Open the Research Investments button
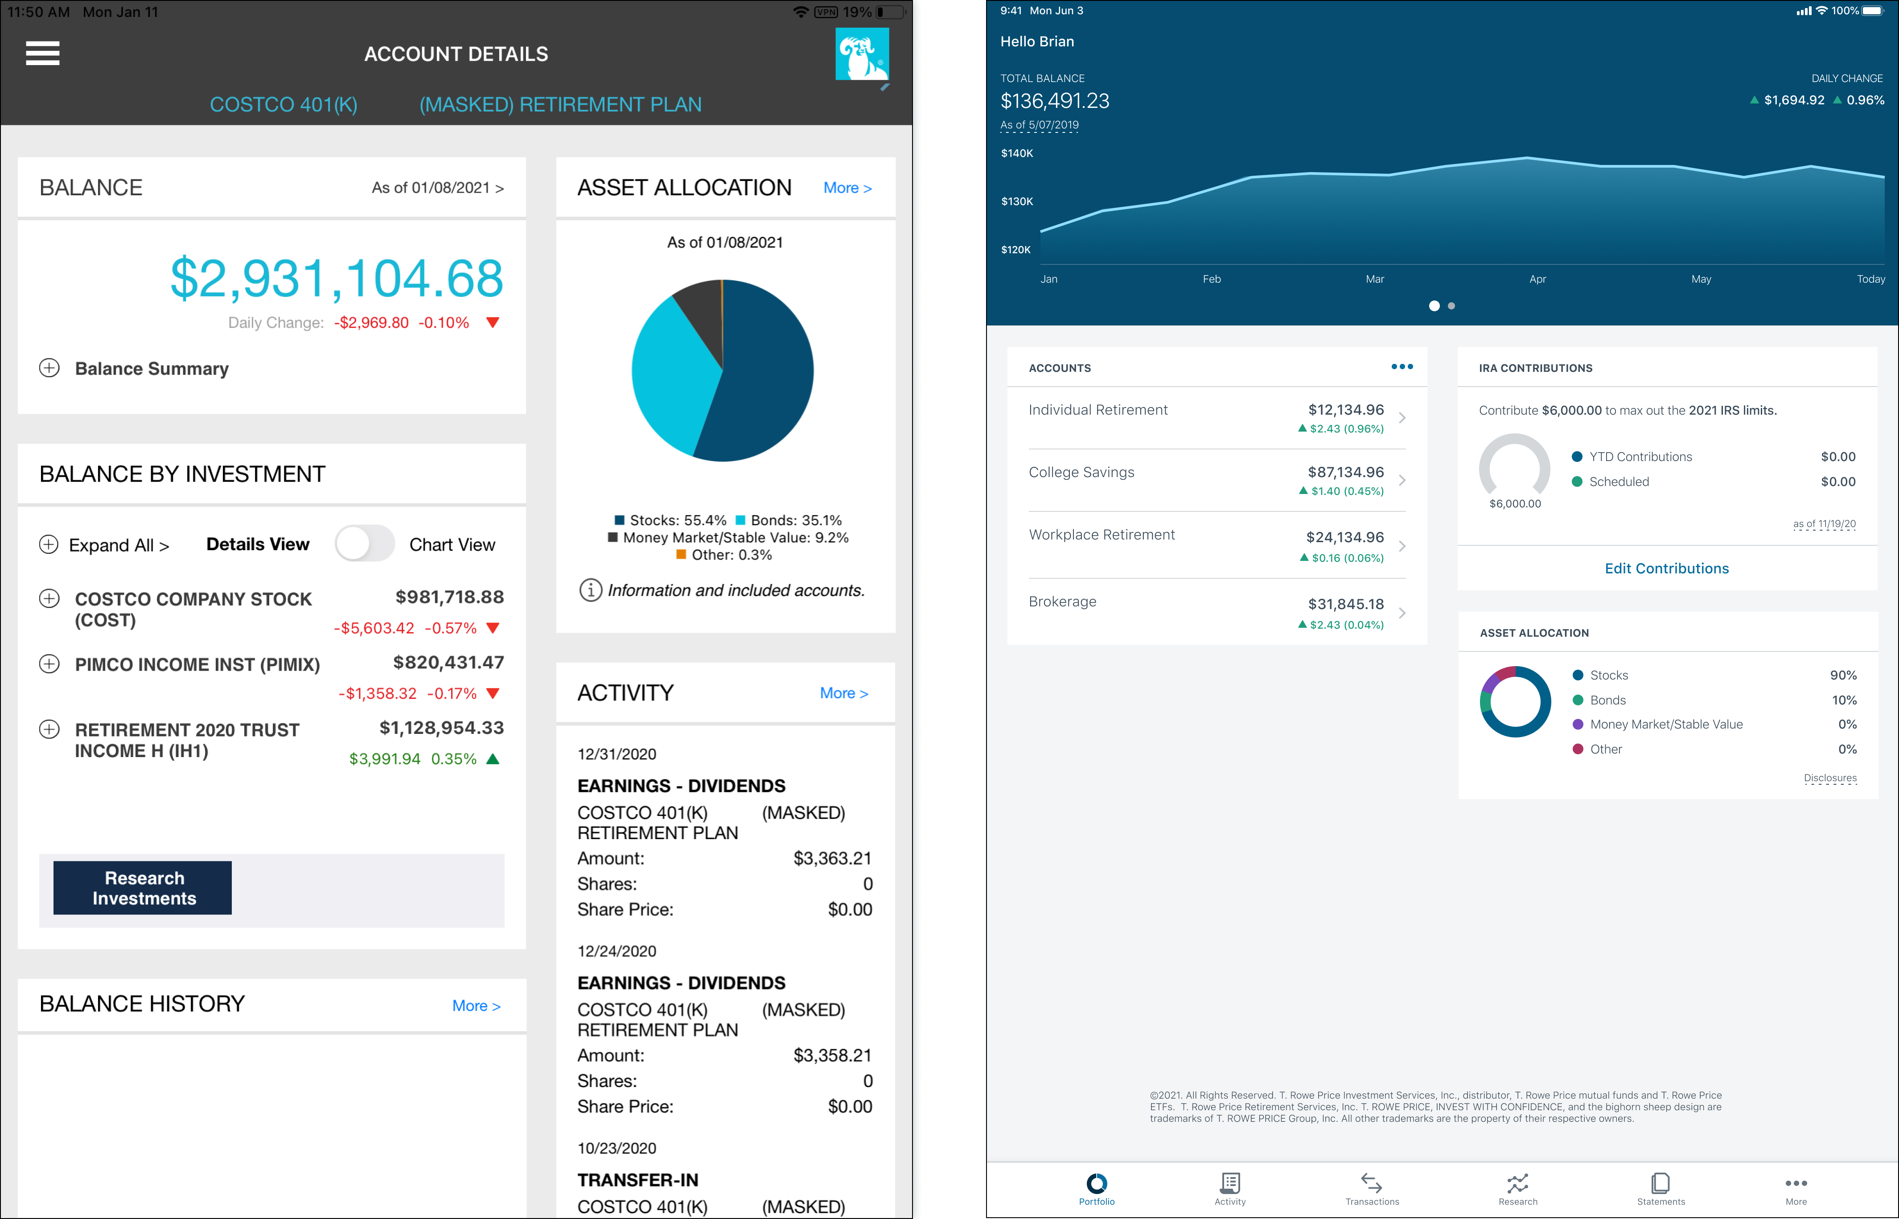The width and height of the screenshot is (1899, 1219). coord(143,888)
